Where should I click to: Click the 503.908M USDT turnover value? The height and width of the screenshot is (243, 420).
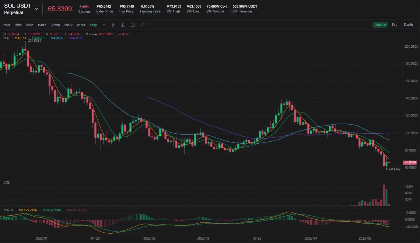click(x=245, y=6)
